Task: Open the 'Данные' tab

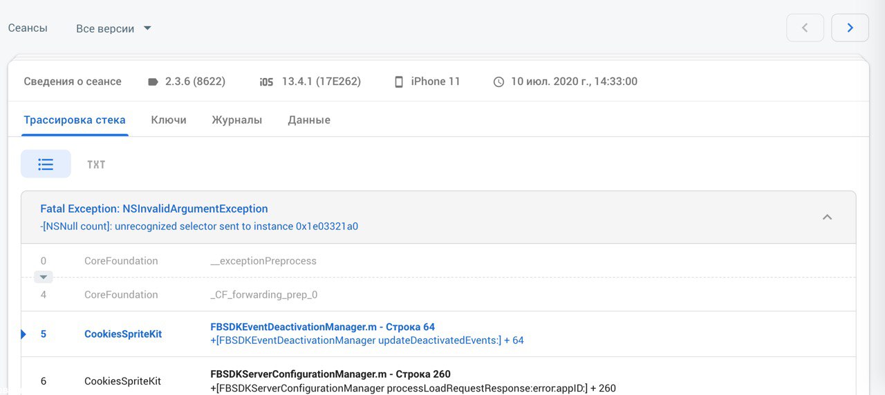Action: tap(309, 120)
